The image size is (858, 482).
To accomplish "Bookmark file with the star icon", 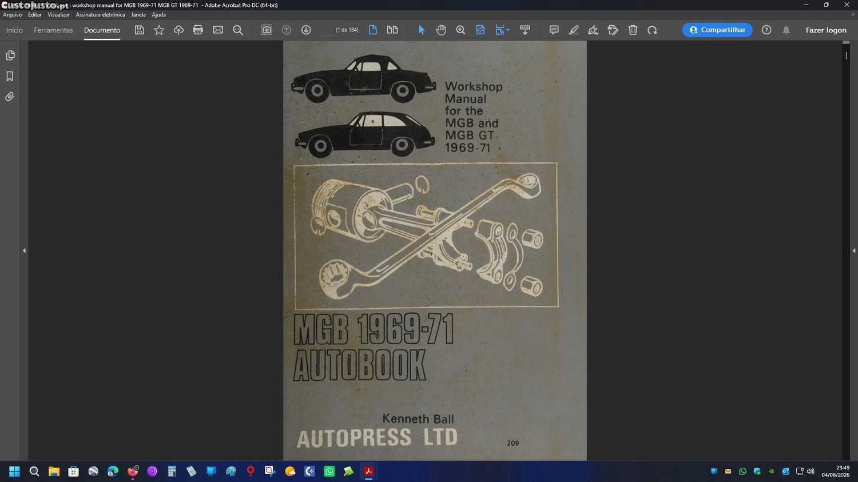I will coord(159,30).
